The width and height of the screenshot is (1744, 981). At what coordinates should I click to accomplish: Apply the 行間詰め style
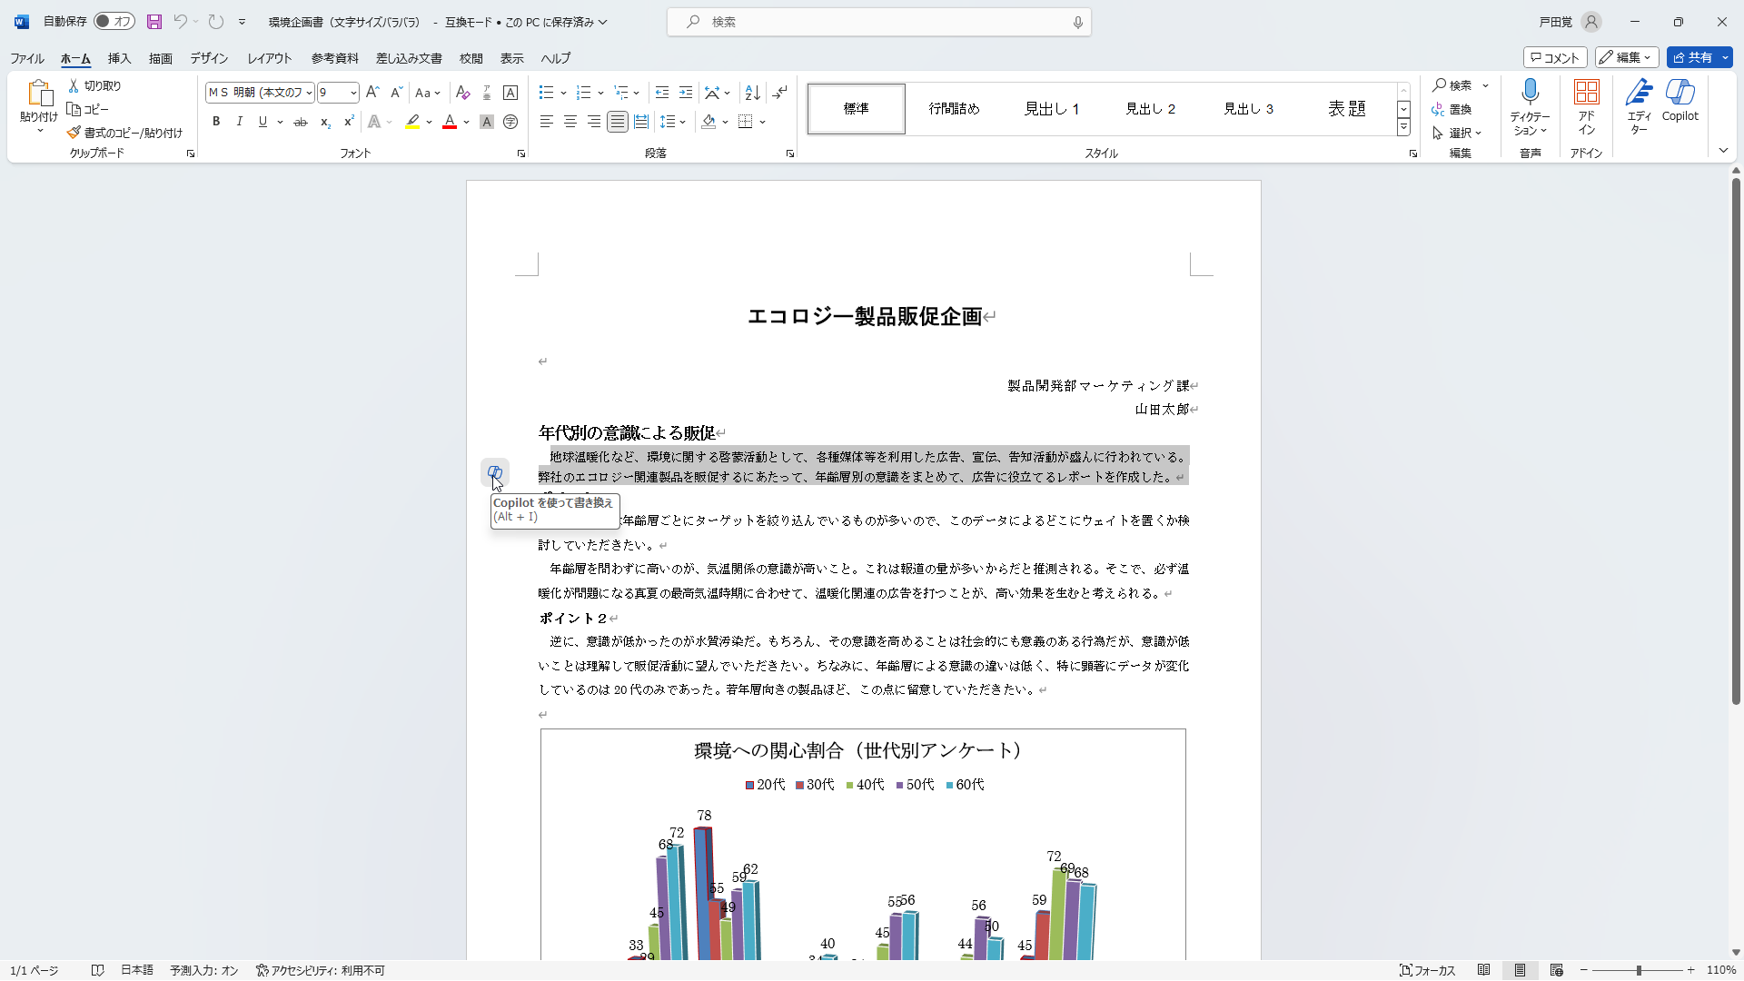(x=954, y=109)
